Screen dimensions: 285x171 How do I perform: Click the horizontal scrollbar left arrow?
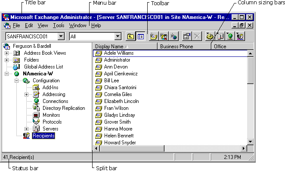click(96, 148)
